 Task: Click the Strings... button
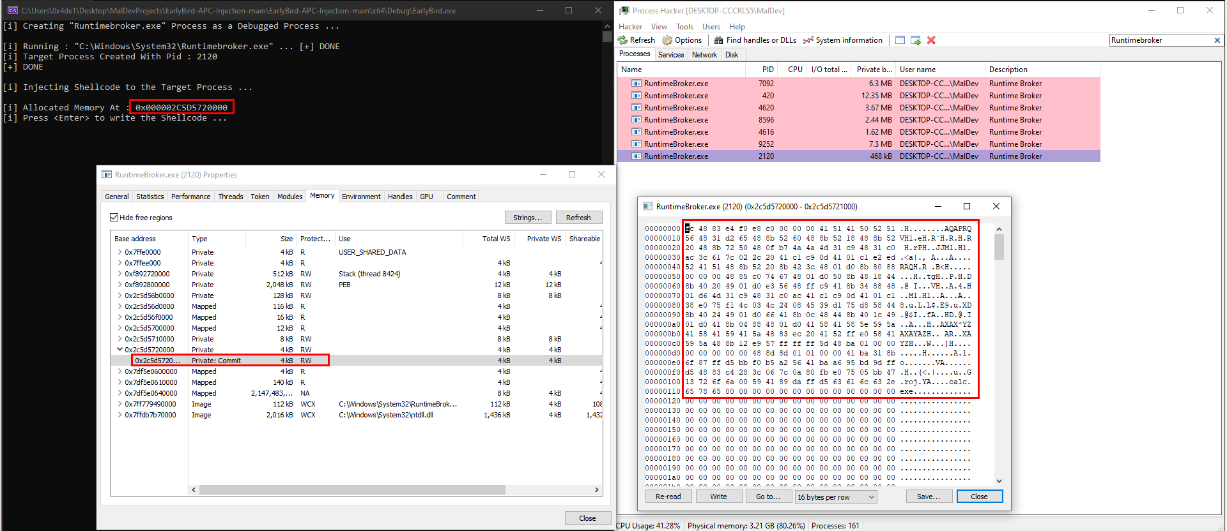click(528, 218)
